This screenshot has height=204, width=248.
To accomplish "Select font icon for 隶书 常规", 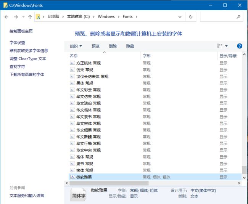I will (72, 164).
